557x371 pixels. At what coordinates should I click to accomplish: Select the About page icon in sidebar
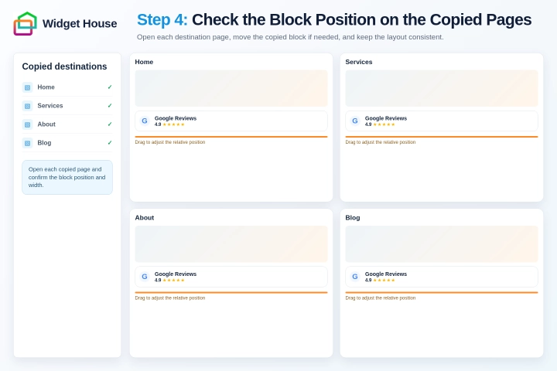click(27, 124)
